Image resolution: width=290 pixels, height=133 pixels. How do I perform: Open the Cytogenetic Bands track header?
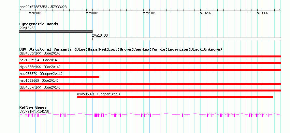(39, 24)
